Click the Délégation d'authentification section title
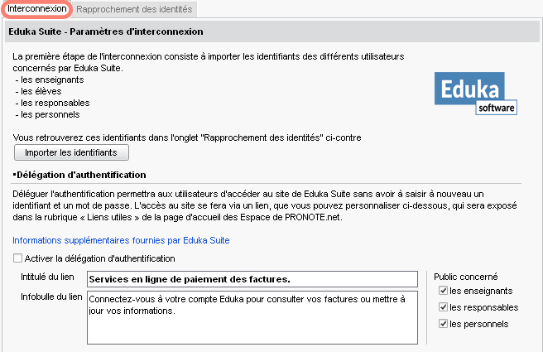The width and height of the screenshot is (543, 352). pos(79,175)
